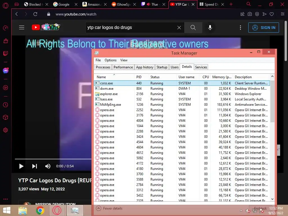Start voice search with microphone icon

pyautogui.click(x=210, y=28)
